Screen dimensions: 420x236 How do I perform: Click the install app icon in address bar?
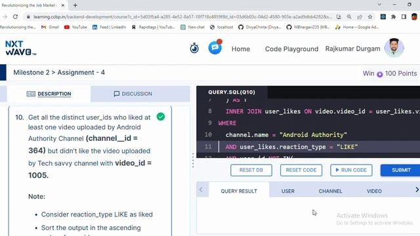(x=339, y=16)
